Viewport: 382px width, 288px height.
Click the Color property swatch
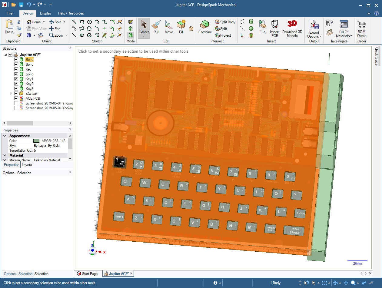36,141
